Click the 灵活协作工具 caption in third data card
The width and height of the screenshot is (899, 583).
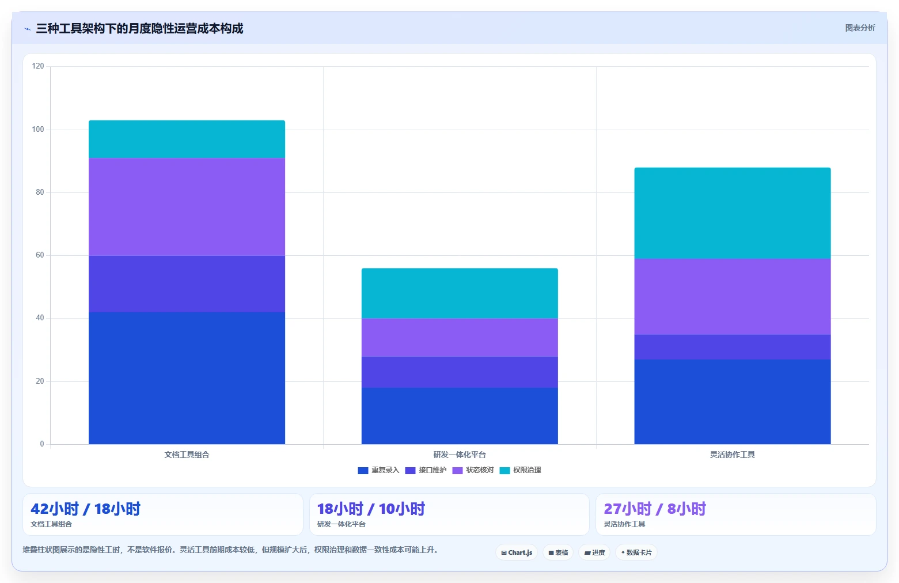624,524
